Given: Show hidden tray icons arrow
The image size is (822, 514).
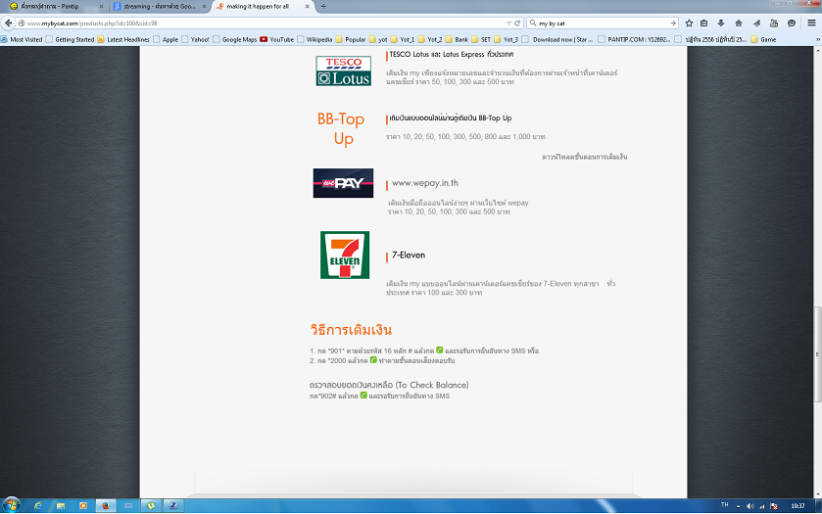Looking at the screenshot, I should [738, 506].
